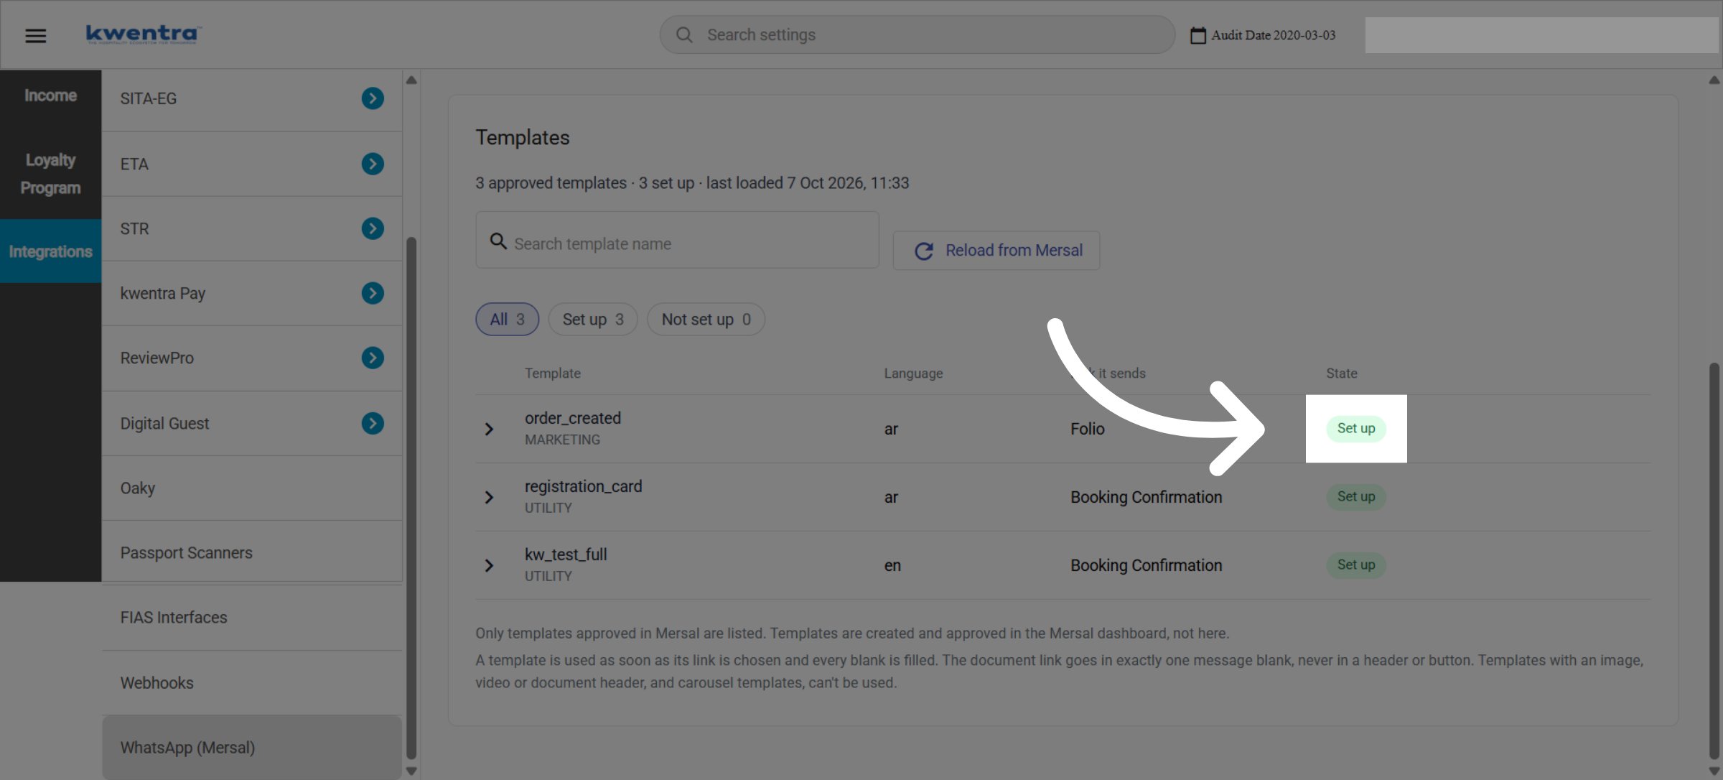1723x780 pixels.
Task: Click the Audit Date 2020-03-03 text
Action: (x=1274, y=35)
